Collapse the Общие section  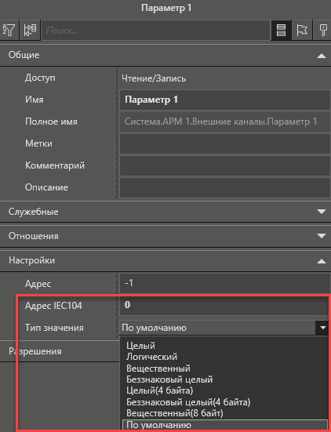click(x=321, y=56)
